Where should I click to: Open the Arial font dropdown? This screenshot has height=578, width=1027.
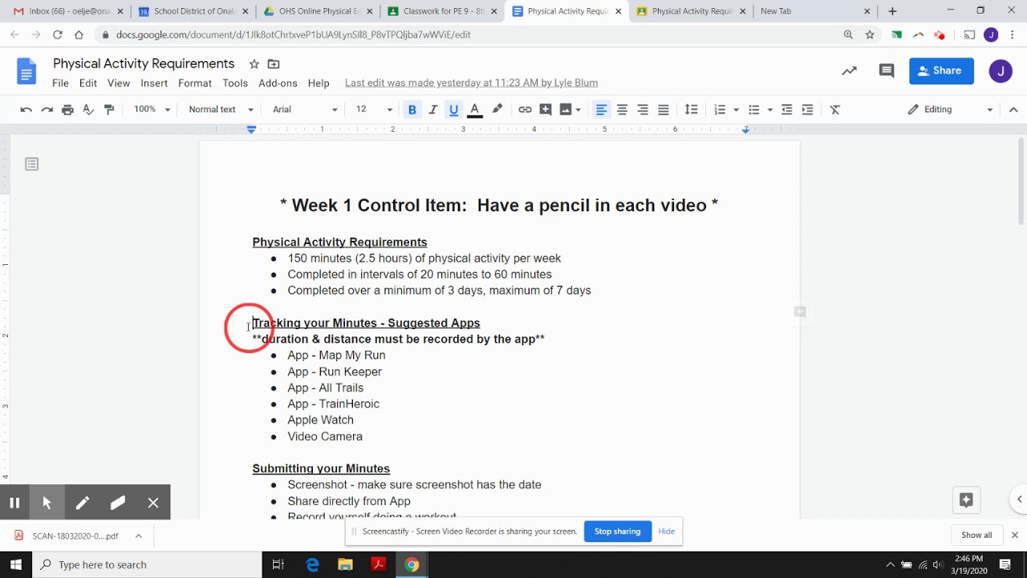point(305,109)
